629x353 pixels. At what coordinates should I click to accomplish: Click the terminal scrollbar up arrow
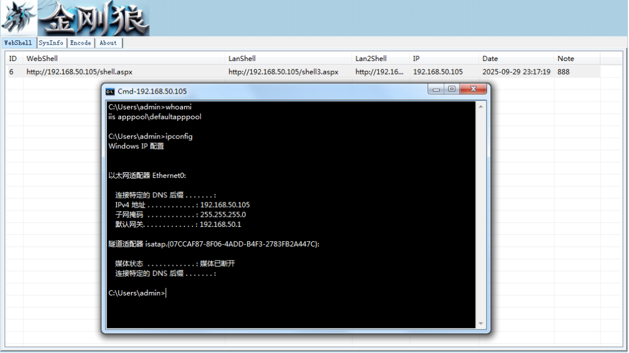pyautogui.click(x=480, y=106)
